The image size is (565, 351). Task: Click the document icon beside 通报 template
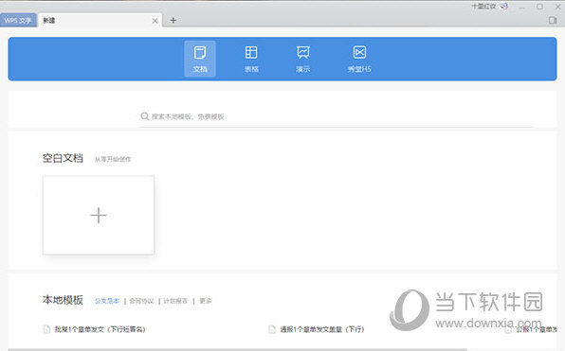[272, 329]
